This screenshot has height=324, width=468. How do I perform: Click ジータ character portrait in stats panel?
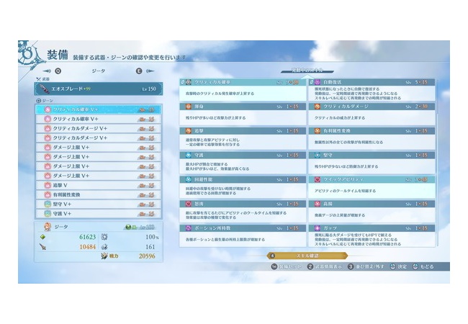(47, 227)
